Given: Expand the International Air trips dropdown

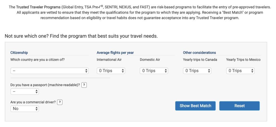Looking at the screenshot, I should point(111,71).
